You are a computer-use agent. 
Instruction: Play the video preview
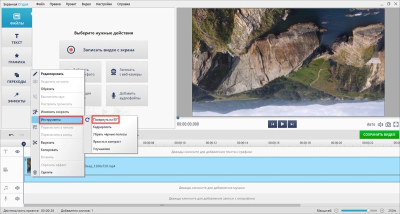pyautogui.click(x=282, y=124)
